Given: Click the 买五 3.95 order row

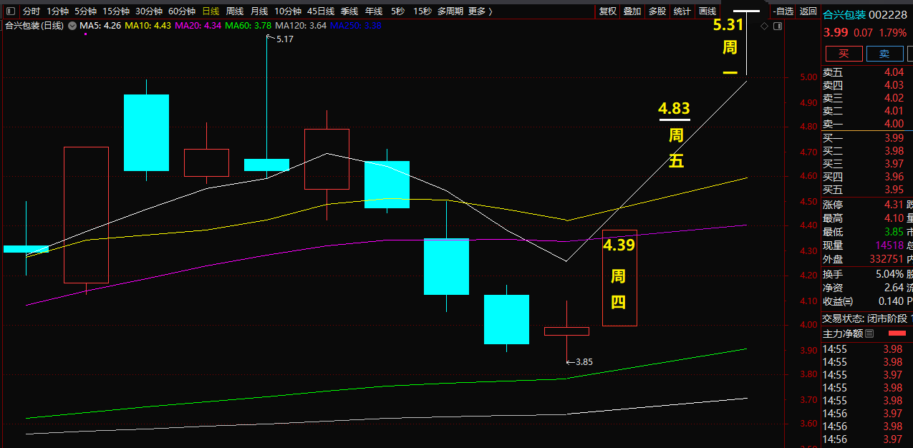Looking at the screenshot, I should tap(867, 190).
